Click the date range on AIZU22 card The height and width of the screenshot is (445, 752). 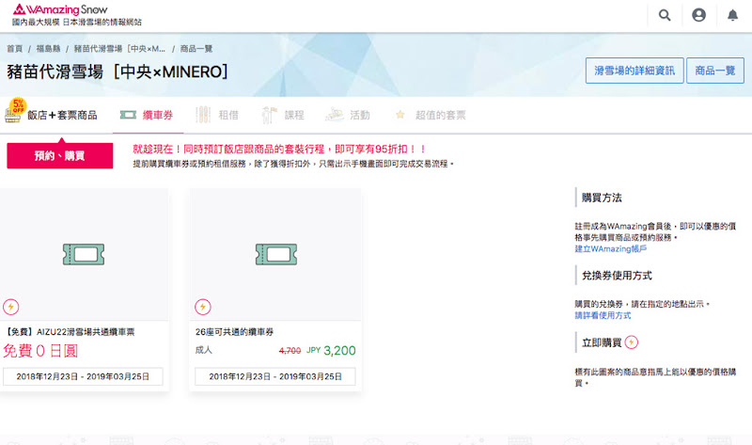pos(83,376)
